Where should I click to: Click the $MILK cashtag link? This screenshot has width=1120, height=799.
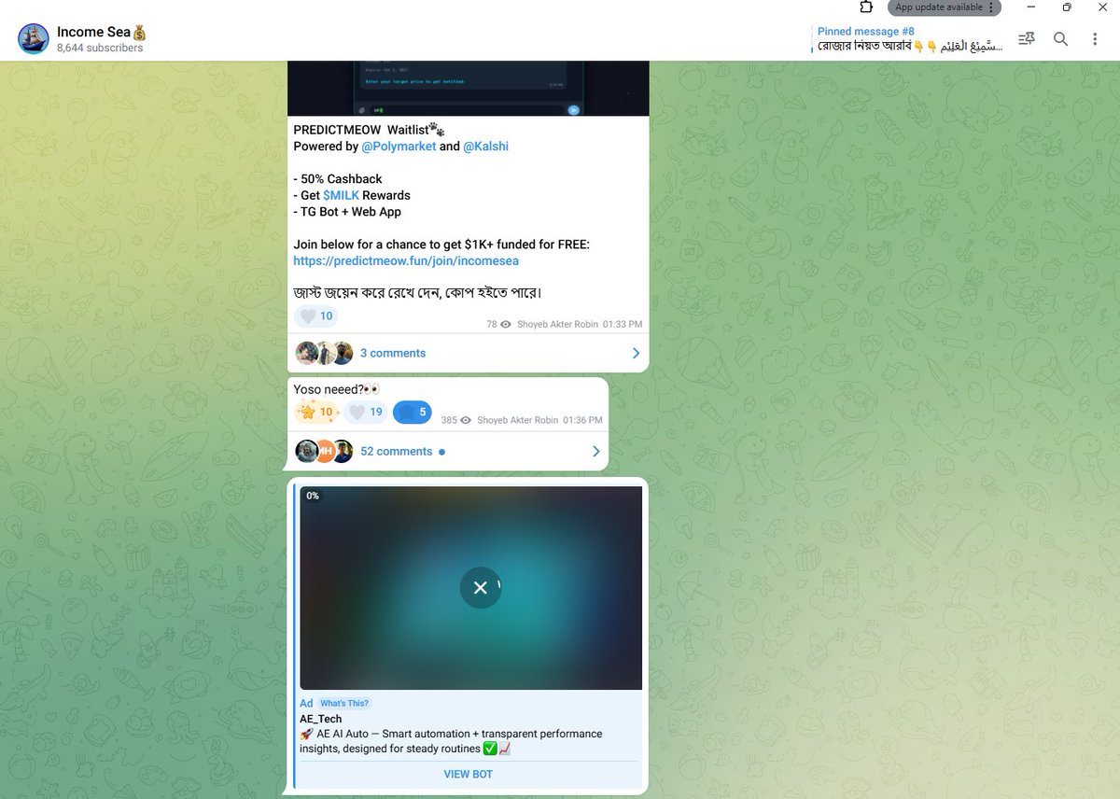(341, 195)
